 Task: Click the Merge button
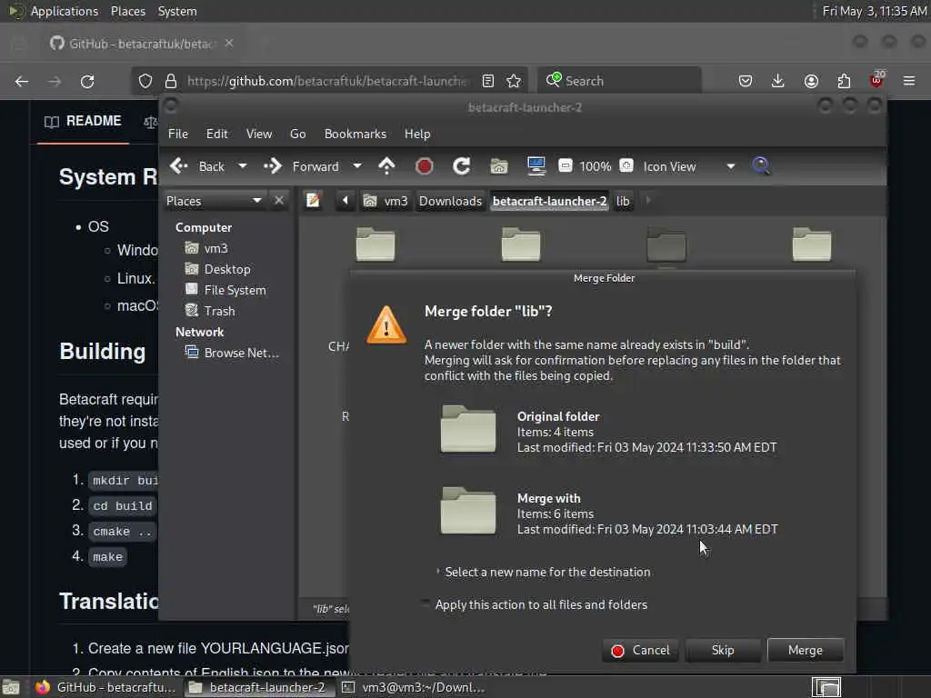coord(806,650)
